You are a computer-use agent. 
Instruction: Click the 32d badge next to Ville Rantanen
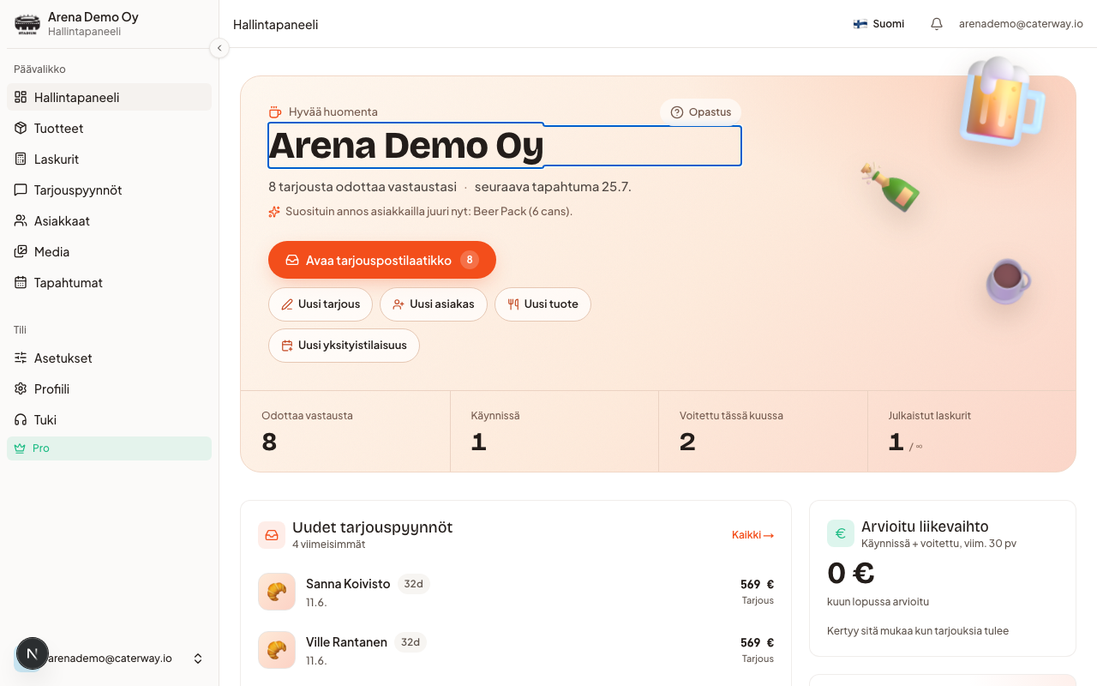[x=411, y=642]
